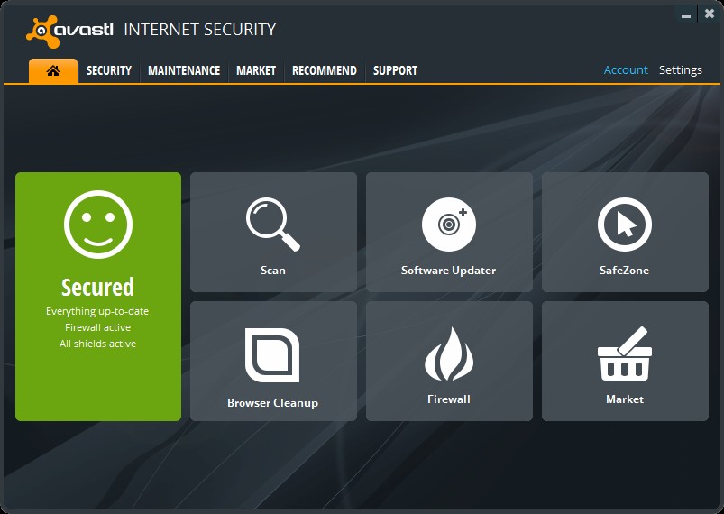Screen dimensions: 724x514
Task: Go to the Support tab
Action: (x=395, y=70)
